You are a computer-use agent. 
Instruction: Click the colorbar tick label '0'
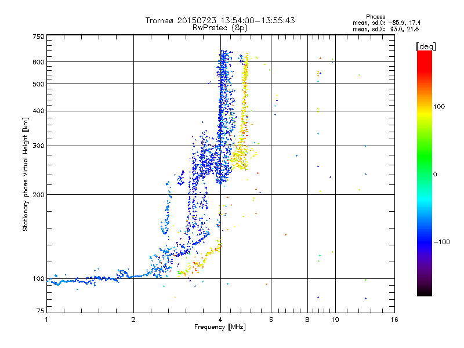(x=435, y=175)
